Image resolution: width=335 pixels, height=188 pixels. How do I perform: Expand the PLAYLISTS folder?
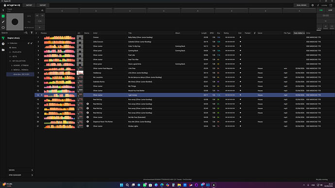tap(10, 52)
